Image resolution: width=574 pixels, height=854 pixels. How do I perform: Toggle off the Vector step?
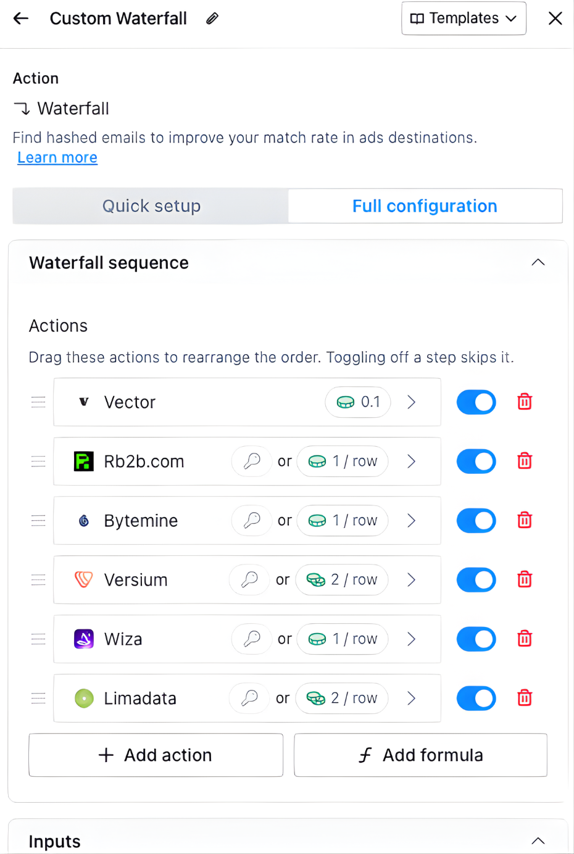click(476, 402)
